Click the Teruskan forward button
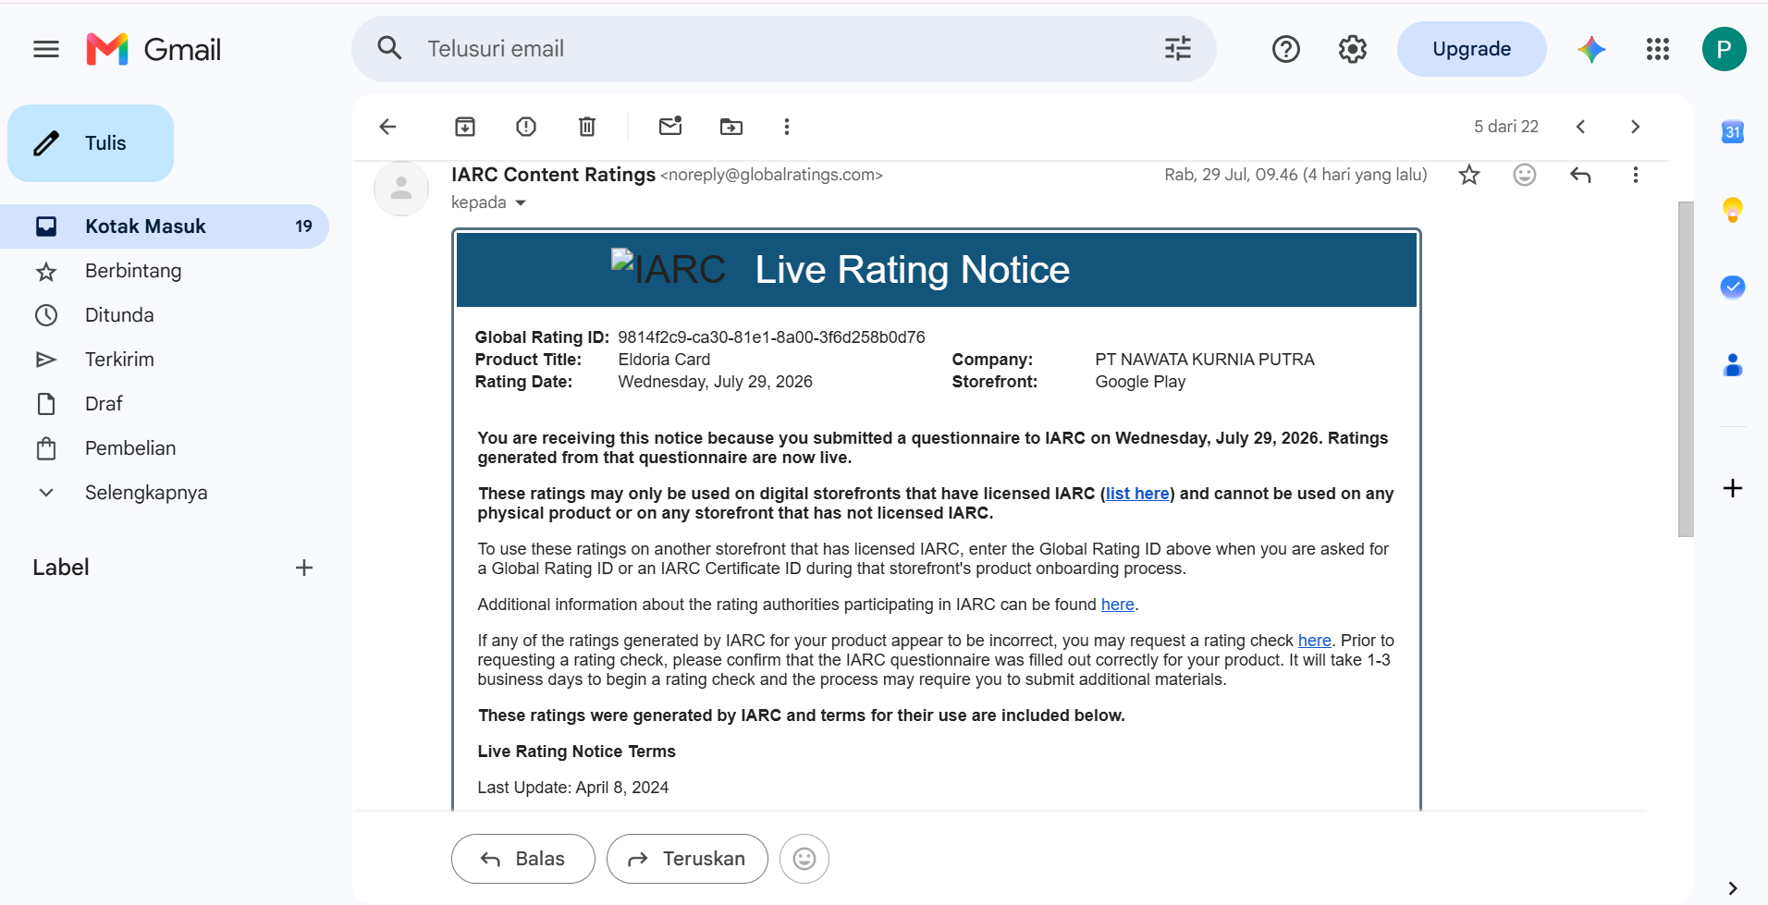 tap(687, 859)
